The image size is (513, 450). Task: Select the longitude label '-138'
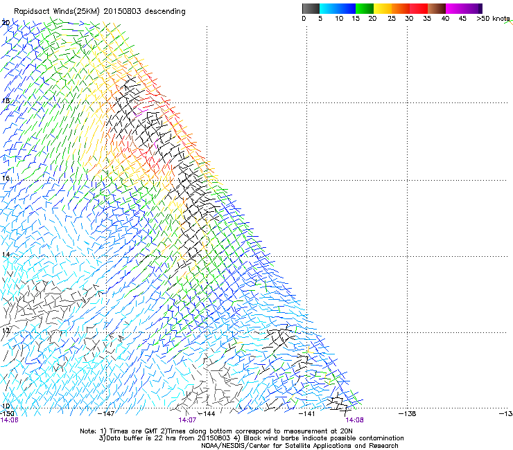point(408,414)
